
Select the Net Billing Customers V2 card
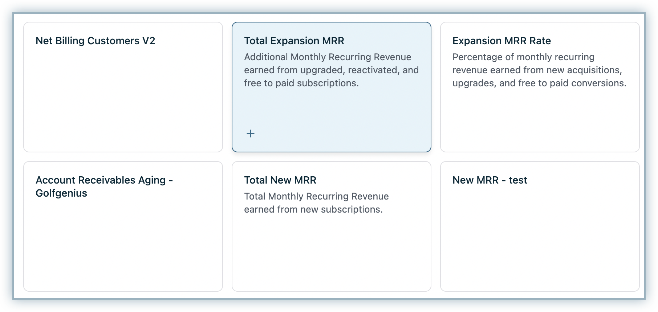coord(123,87)
